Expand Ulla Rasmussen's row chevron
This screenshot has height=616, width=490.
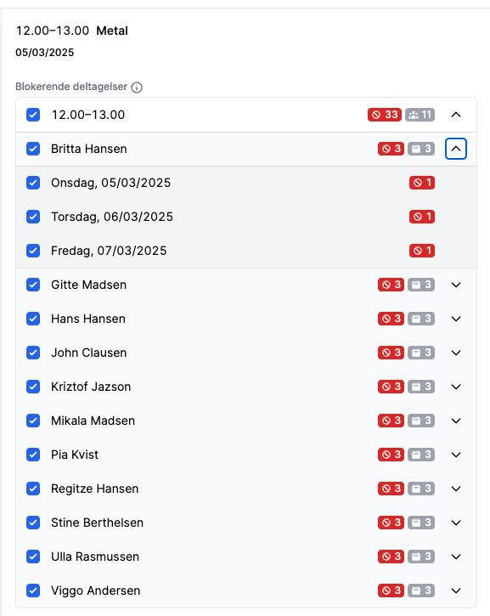tap(456, 557)
